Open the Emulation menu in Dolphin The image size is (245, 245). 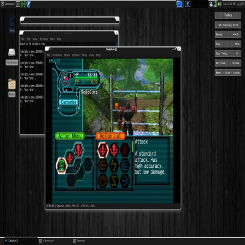57,55
